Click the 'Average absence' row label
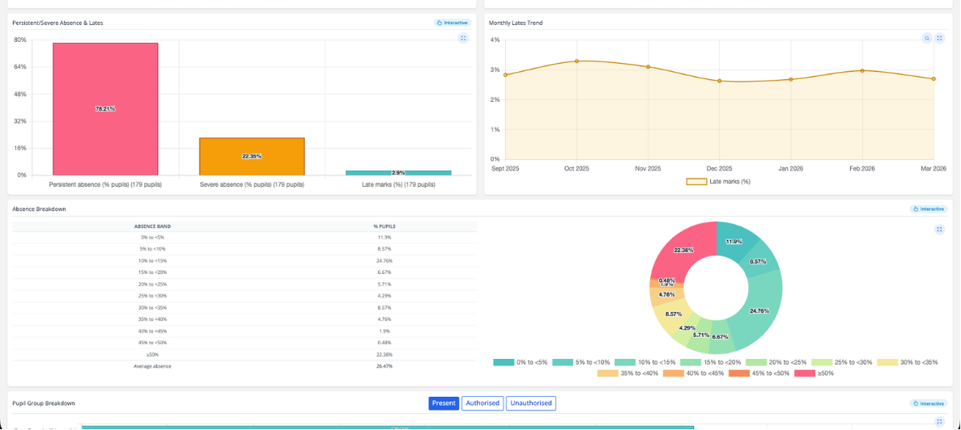The image size is (961, 430). click(x=152, y=366)
